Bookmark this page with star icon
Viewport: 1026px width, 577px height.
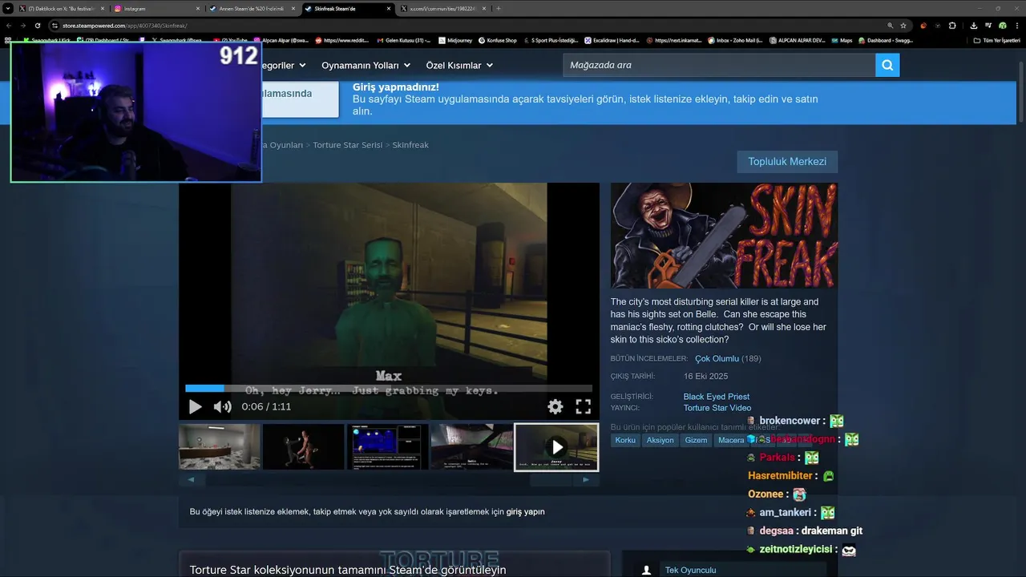[x=903, y=26]
